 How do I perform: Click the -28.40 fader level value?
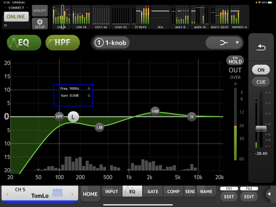261,153
